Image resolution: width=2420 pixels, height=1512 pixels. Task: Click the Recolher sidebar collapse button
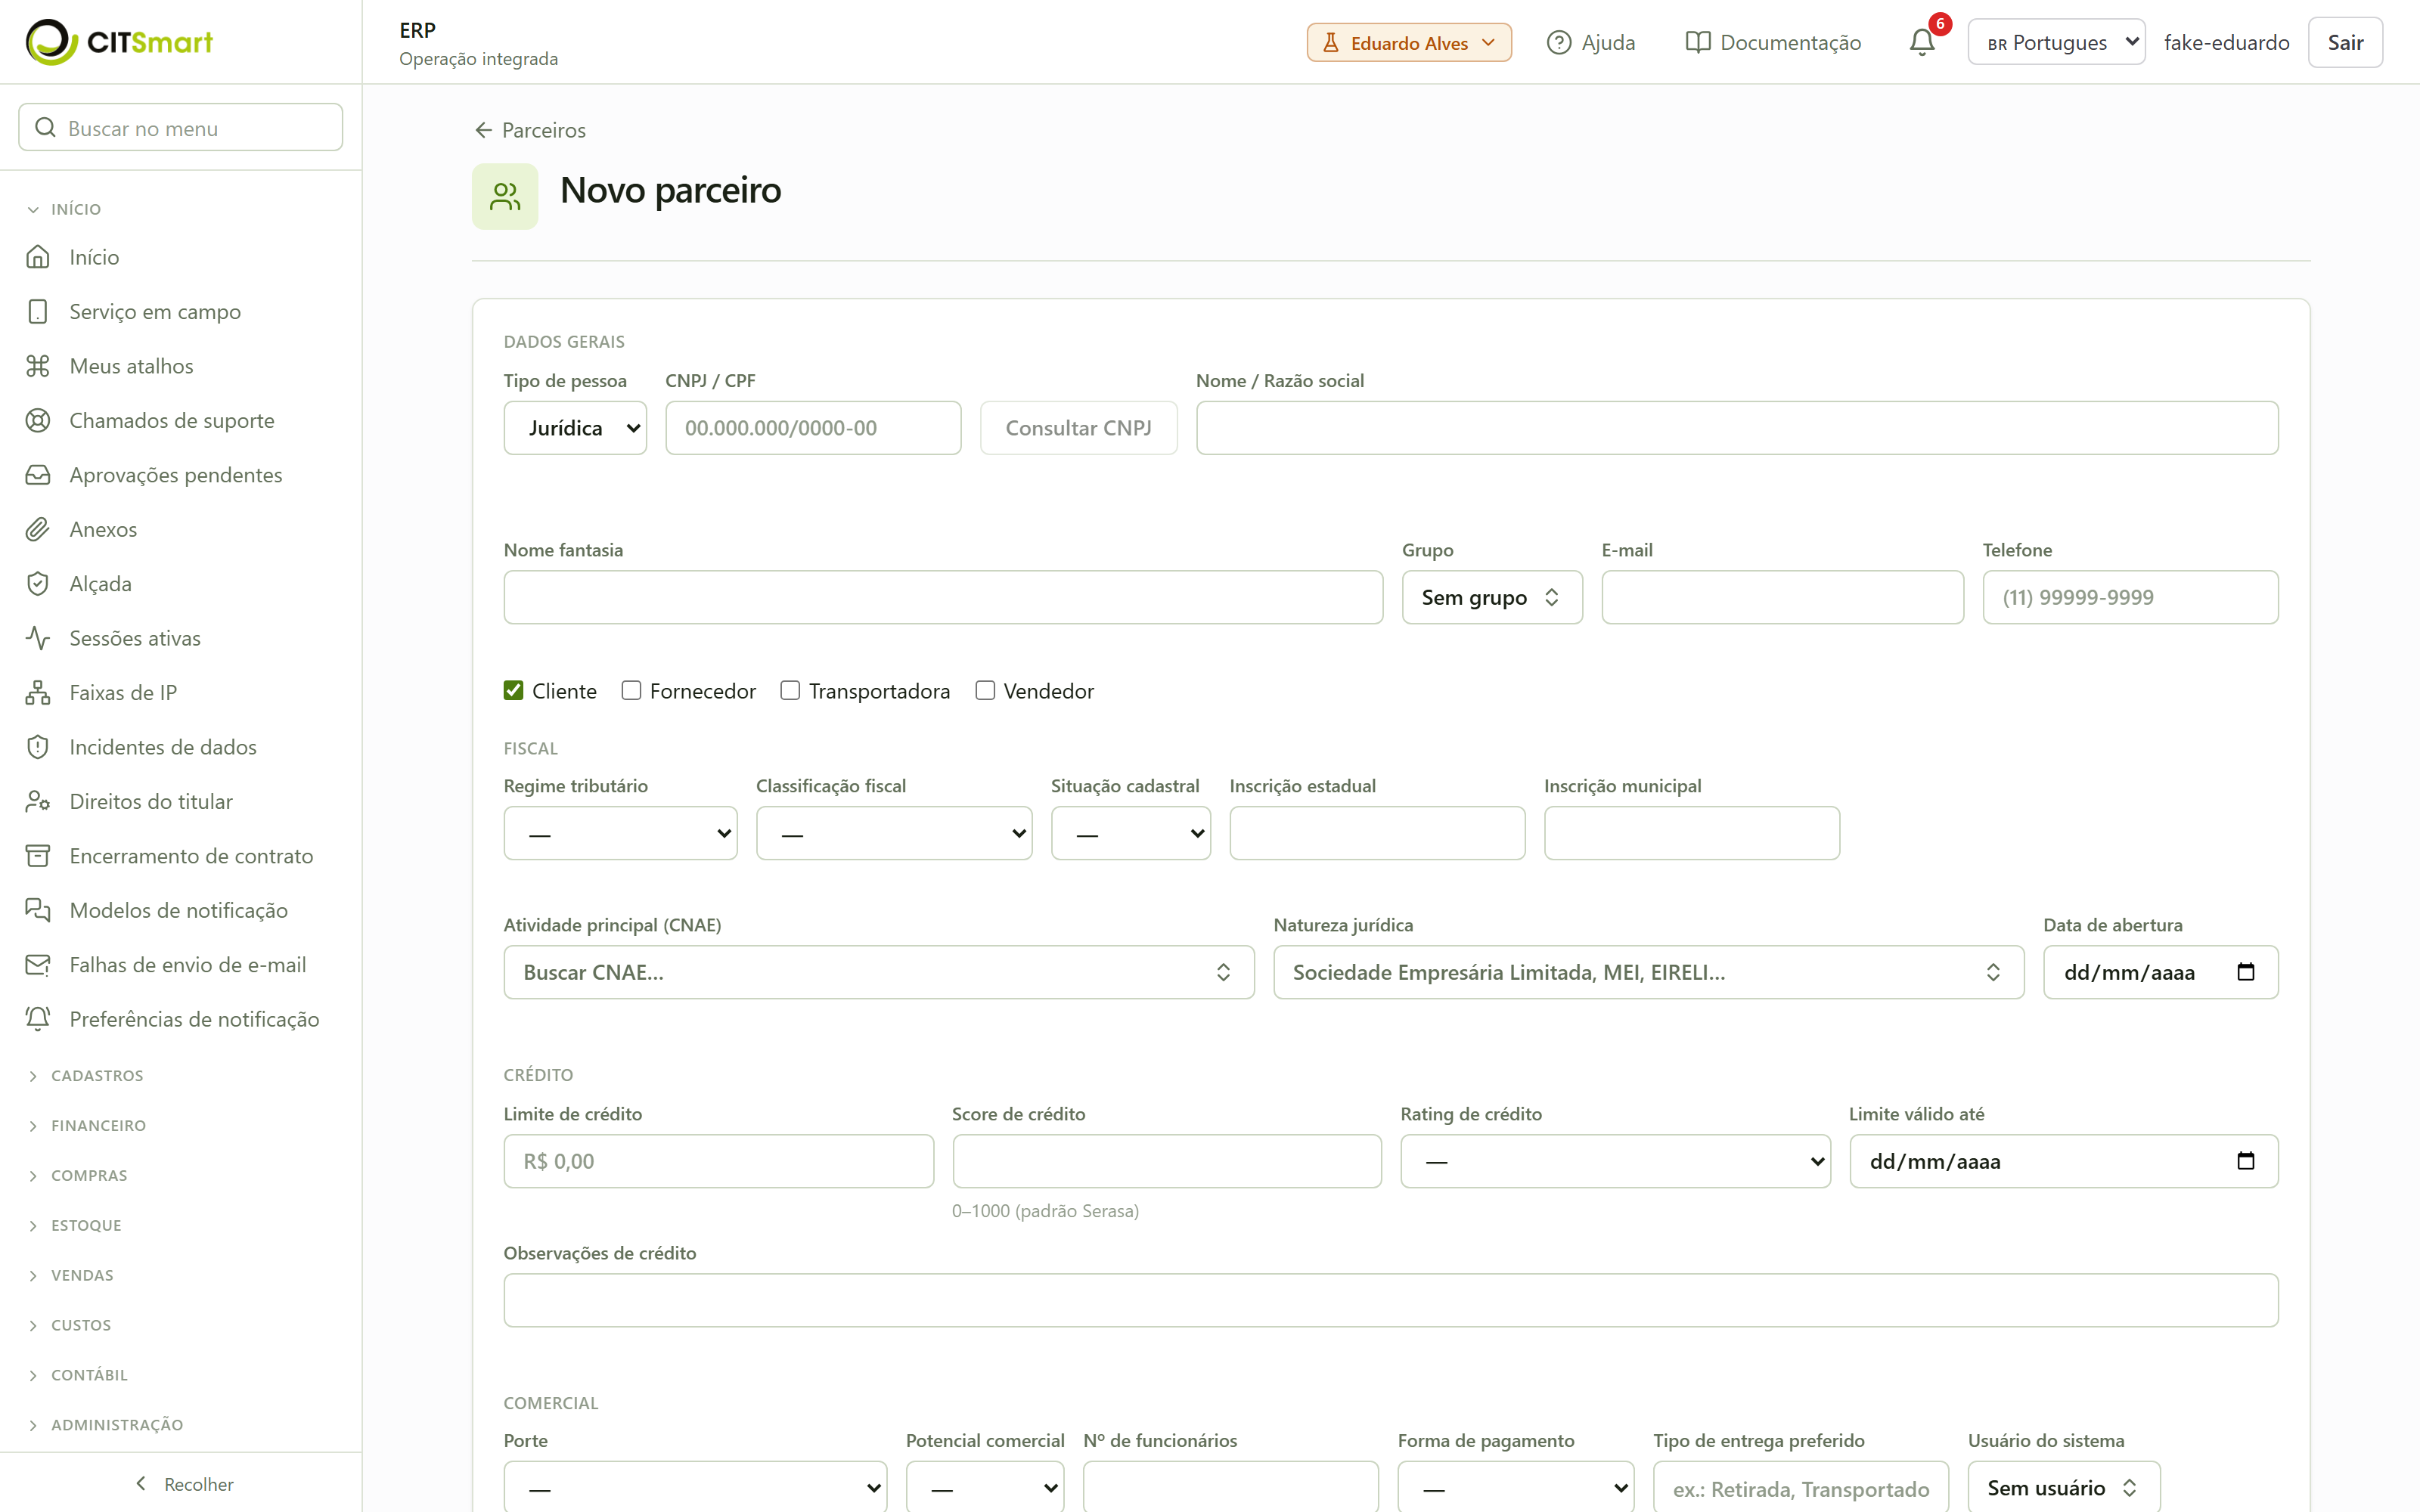click(184, 1484)
